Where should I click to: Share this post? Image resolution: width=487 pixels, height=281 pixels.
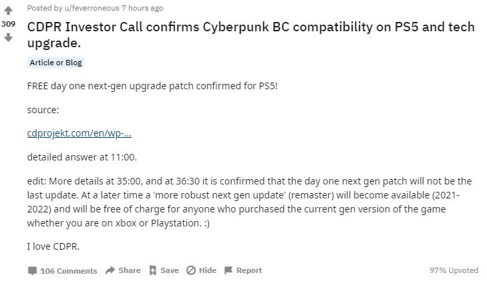[x=129, y=270]
